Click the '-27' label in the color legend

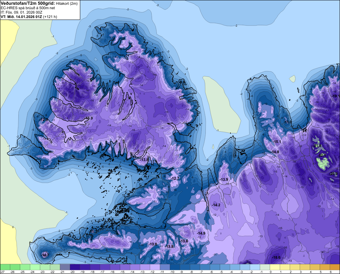coord(3,272)
